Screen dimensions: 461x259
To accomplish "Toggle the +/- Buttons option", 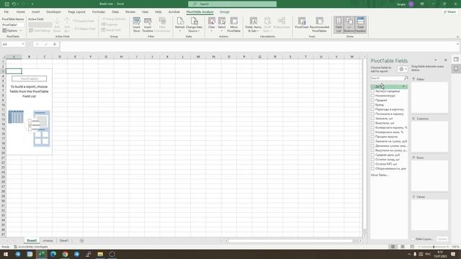I will click(x=349, y=24).
